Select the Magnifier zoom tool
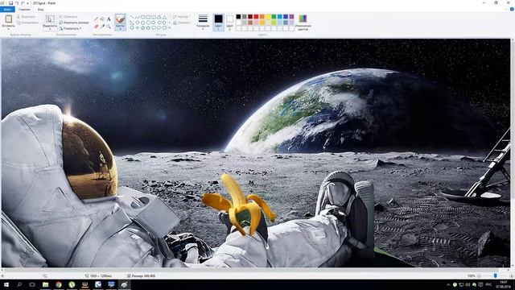This screenshot has height=290, width=515. click(x=109, y=26)
